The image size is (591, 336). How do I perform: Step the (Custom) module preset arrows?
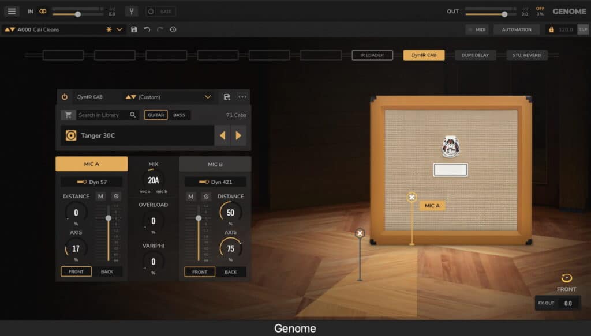pyautogui.click(x=131, y=97)
